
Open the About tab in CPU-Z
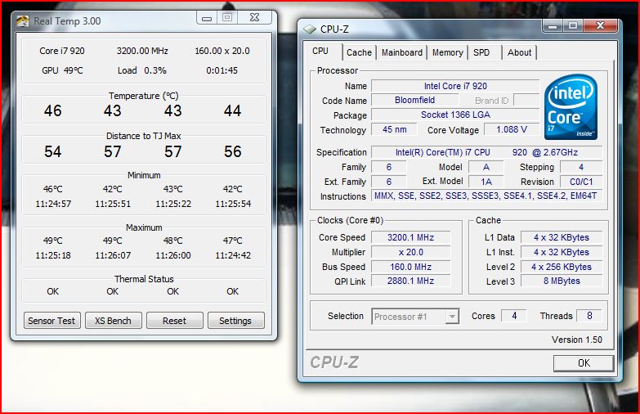click(520, 52)
